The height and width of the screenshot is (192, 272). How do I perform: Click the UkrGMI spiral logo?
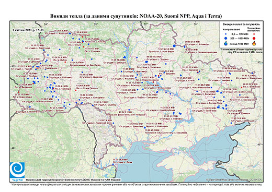[17, 170]
